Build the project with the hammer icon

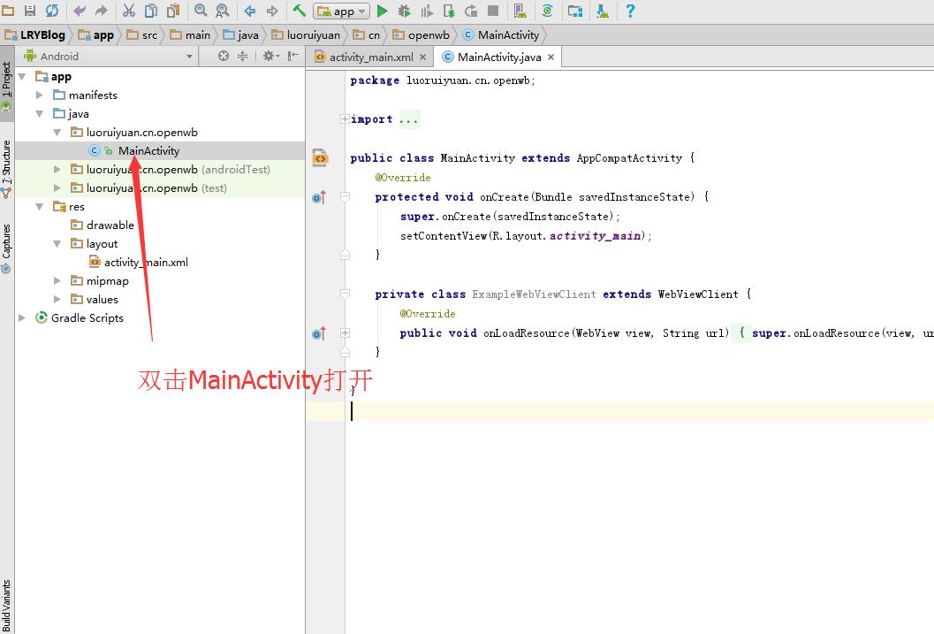pyautogui.click(x=299, y=10)
